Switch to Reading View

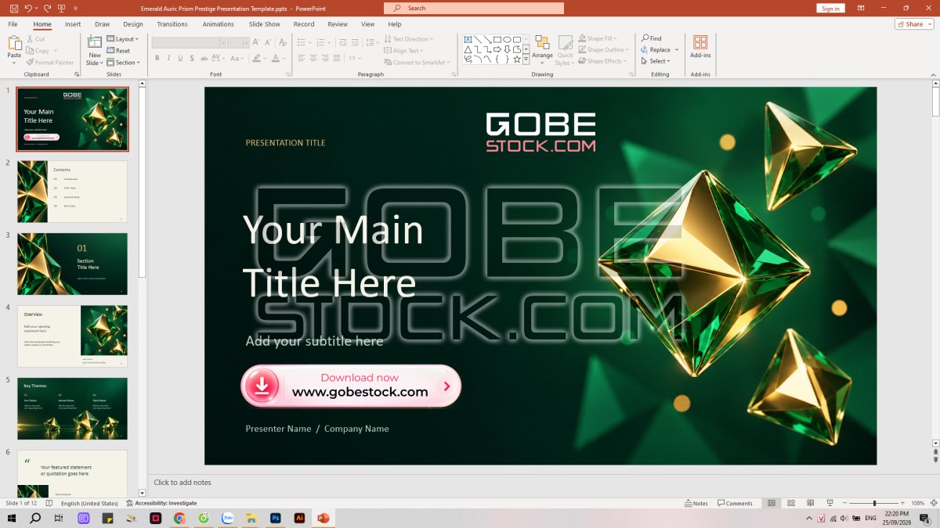(x=810, y=503)
